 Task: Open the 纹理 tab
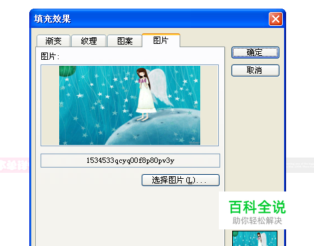coord(88,41)
